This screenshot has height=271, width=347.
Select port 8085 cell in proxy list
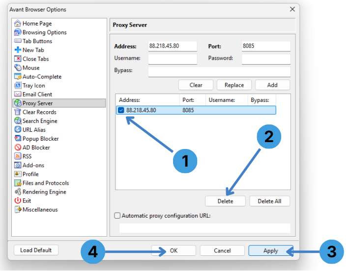(188, 110)
